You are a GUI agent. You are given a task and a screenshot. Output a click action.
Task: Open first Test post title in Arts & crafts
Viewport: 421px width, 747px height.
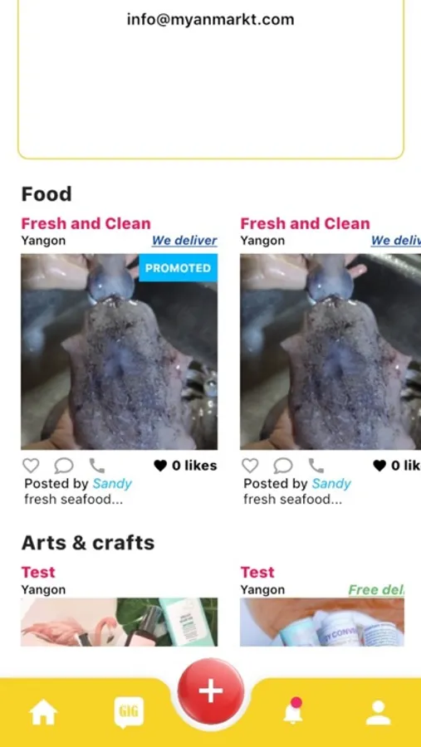coord(38,572)
